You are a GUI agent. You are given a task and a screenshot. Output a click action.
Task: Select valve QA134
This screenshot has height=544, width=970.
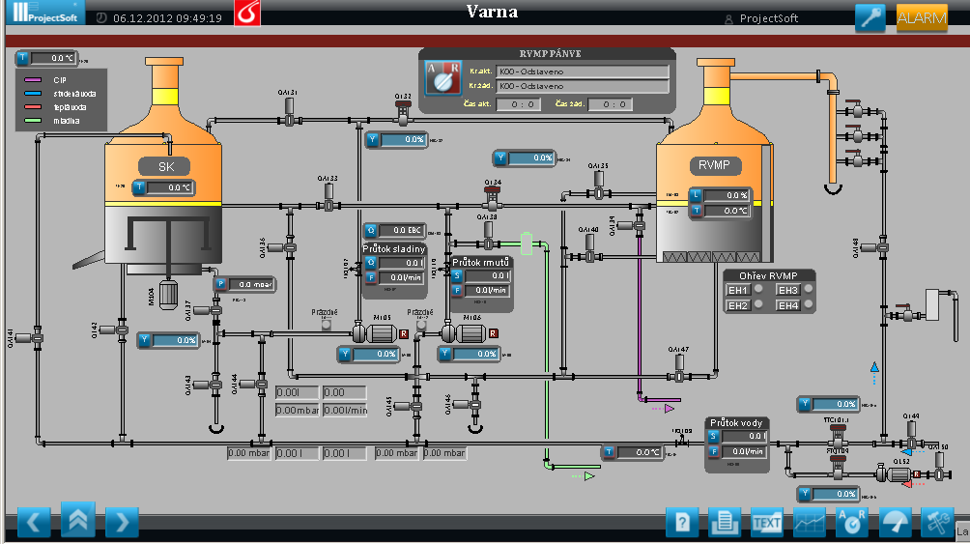[493, 198]
